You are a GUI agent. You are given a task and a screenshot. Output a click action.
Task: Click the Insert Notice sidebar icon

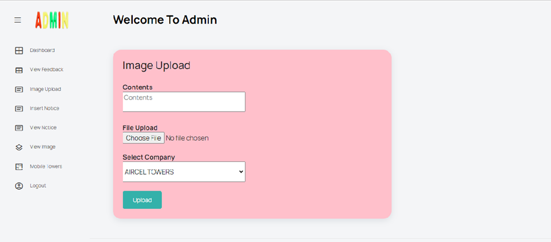(x=19, y=109)
